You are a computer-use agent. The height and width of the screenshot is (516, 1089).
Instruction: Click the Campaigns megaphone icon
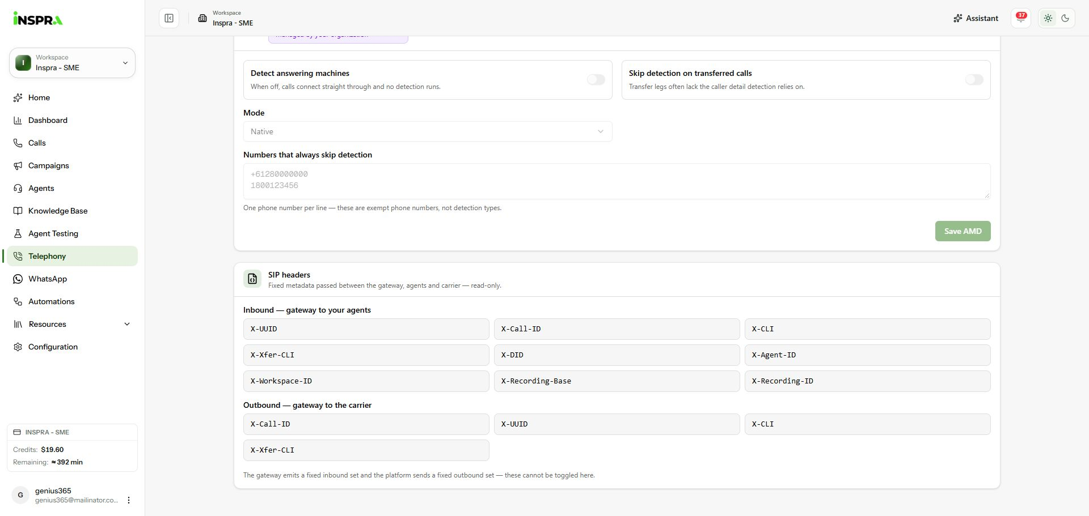(18, 165)
